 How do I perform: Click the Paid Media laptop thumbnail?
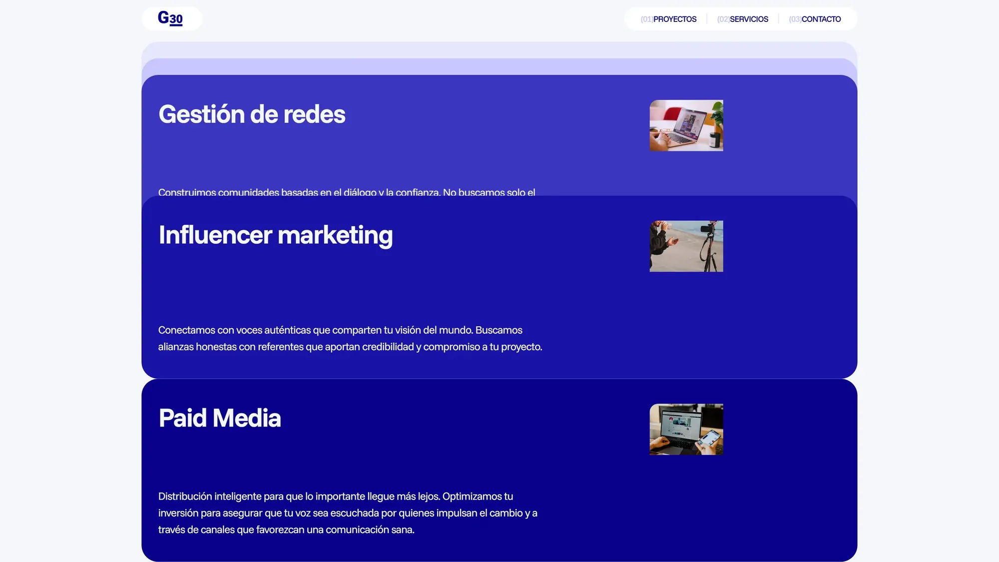(686, 429)
